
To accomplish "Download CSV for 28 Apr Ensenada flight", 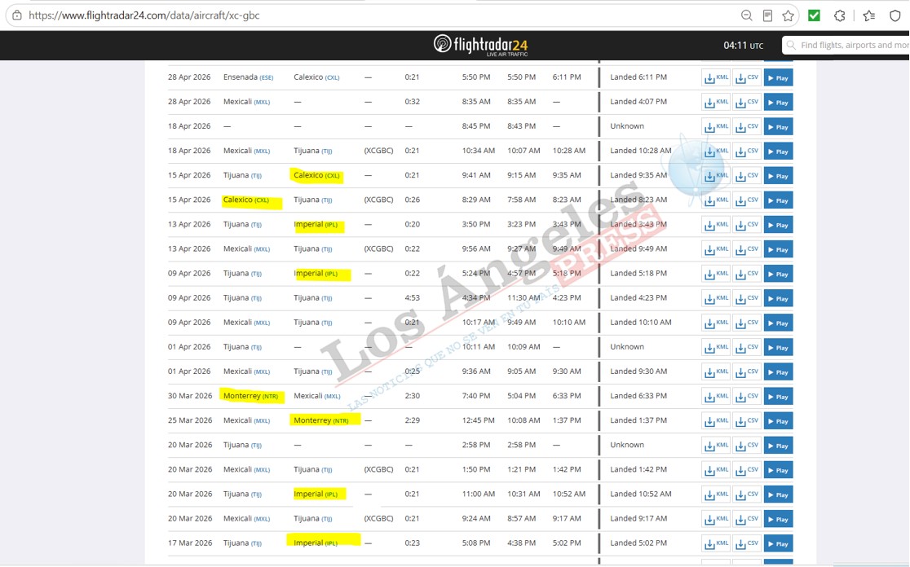I will [747, 77].
